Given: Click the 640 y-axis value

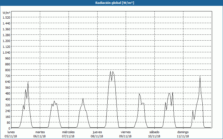Looking at the screenshot, I should click(8, 81).
